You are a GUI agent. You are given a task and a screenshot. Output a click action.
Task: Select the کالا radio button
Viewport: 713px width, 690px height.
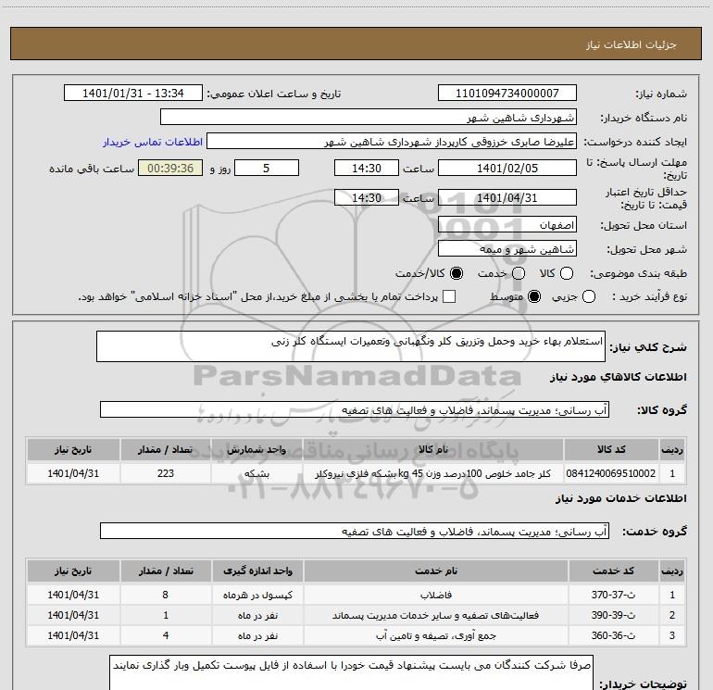coord(567,273)
